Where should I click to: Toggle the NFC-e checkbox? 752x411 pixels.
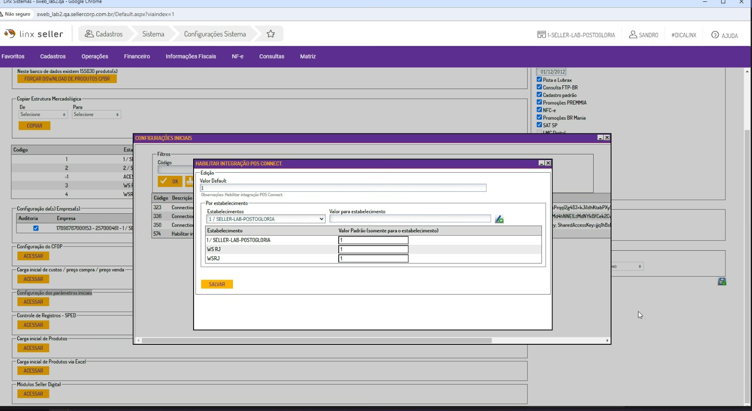539,110
